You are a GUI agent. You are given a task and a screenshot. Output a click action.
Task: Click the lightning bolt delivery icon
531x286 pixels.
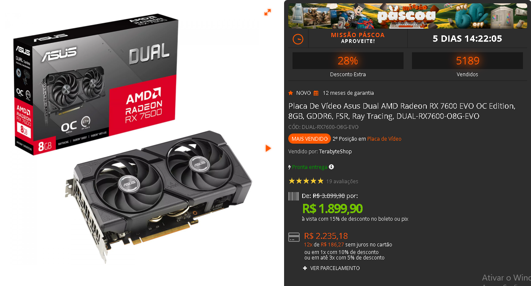click(290, 167)
